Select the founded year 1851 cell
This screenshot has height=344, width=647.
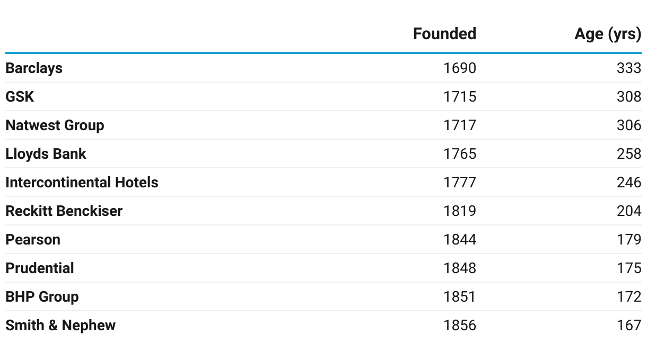pyautogui.click(x=460, y=297)
